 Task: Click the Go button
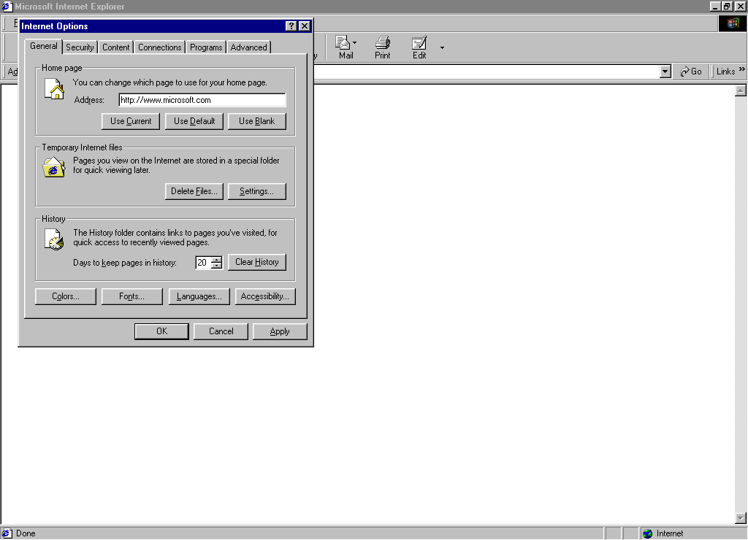click(x=691, y=72)
